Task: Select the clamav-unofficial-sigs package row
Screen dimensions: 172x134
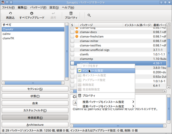Action: pyautogui.click(x=118, y=50)
